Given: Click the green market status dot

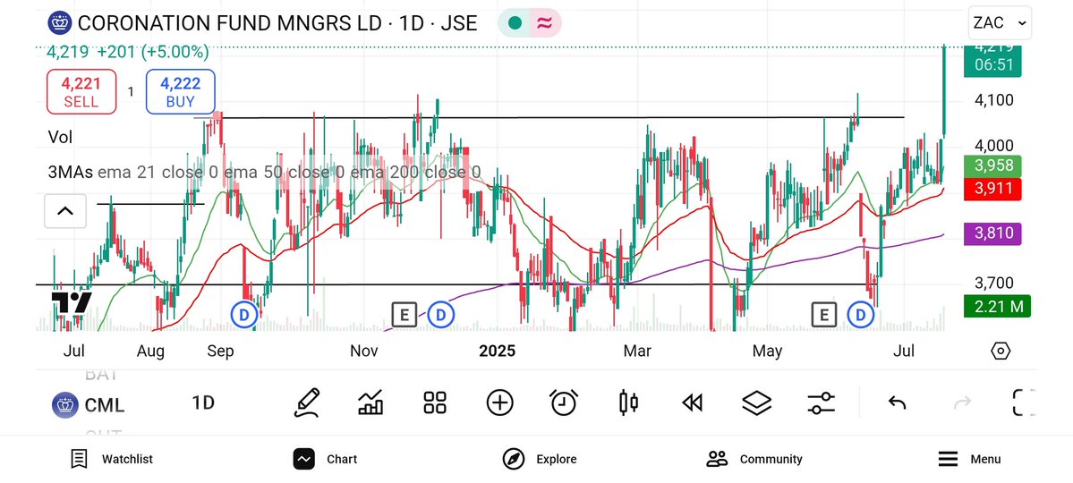Looking at the screenshot, I should pos(515,23).
